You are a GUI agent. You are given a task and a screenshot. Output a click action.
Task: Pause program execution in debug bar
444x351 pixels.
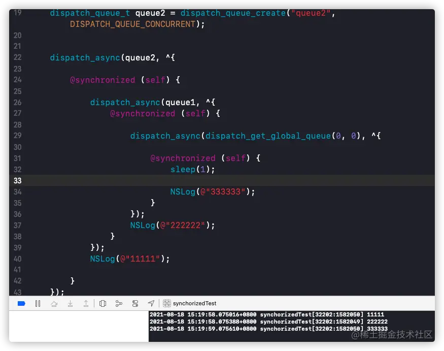click(x=38, y=304)
